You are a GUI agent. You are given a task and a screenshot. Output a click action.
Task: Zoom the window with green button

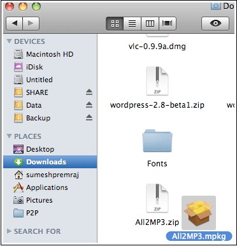pos(36,6)
